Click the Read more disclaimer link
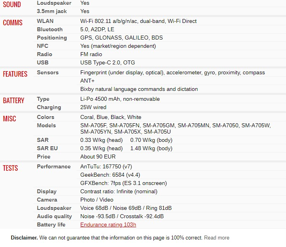This screenshot has height=247, width=286. pos(217,238)
